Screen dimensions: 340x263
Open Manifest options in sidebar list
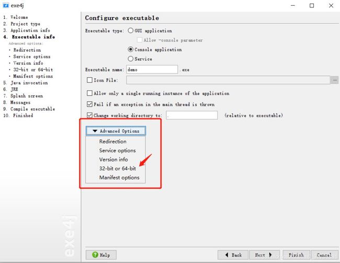[33, 76]
